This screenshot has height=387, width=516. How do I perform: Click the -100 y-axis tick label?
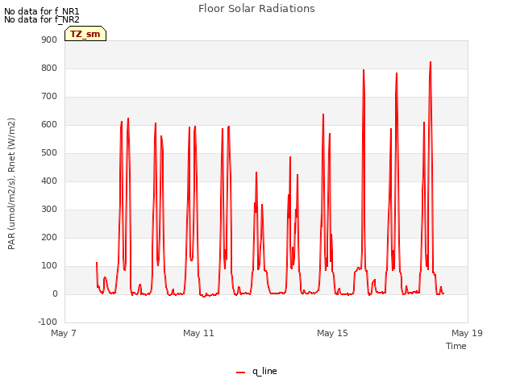click(x=48, y=322)
